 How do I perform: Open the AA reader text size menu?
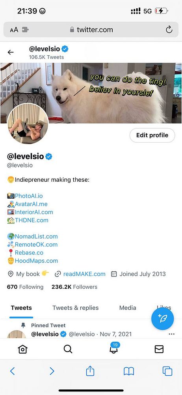tap(14, 30)
